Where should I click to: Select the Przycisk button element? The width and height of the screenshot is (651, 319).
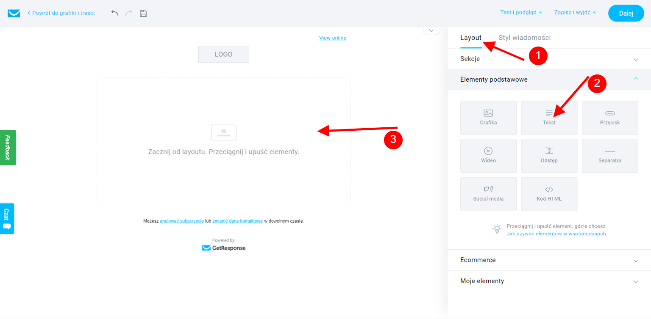pos(609,118)
